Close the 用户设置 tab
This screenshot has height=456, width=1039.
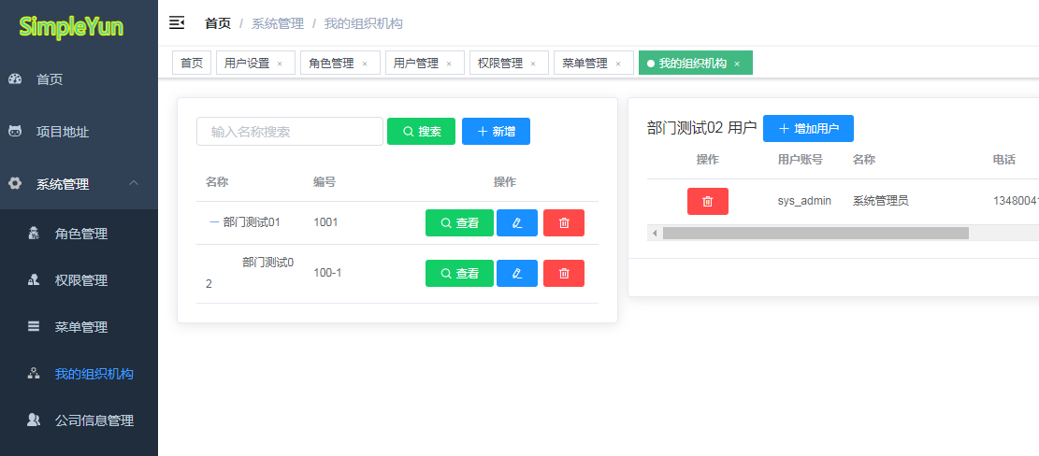coord(280,64)
